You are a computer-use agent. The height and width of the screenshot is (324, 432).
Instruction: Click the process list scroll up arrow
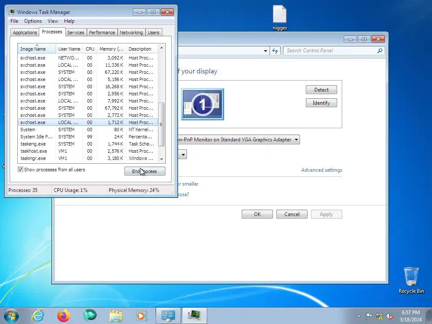pyautogui.click(x=162, y=48)
